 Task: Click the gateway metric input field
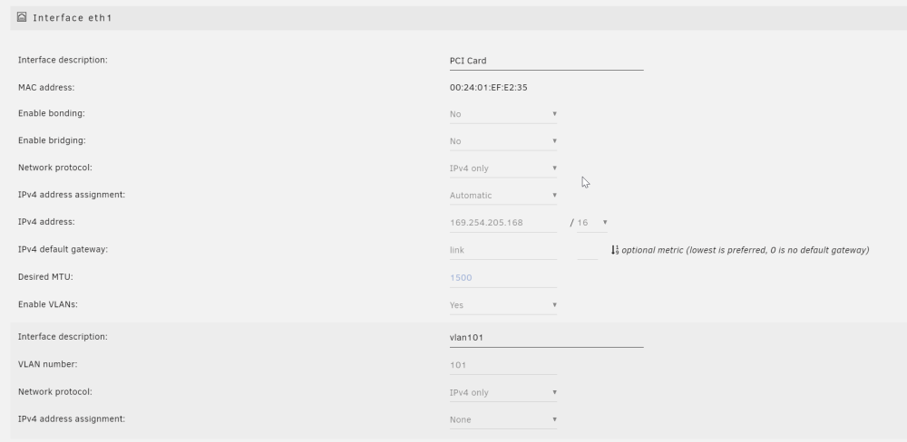point(587,251)
